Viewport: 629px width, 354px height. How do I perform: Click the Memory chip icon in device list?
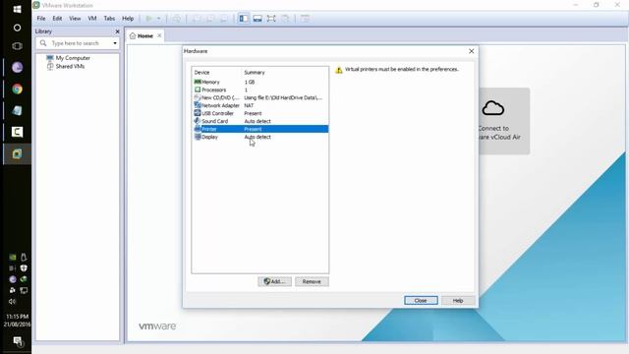coord(198,82)
